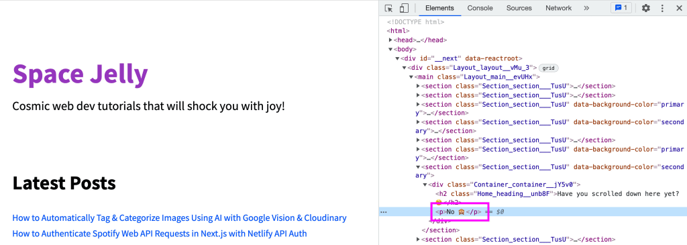The width and height of the screenshot is (687, 245).
Task: Open the Google Vision & Cloudinary post link
Action: 179,218
